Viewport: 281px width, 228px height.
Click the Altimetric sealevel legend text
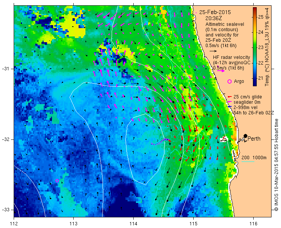click(225, 24)
